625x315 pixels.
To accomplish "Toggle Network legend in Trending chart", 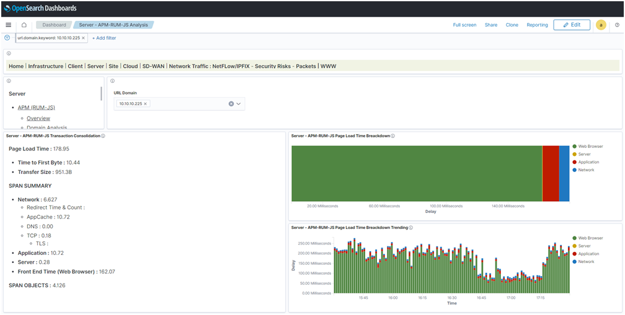I will pos(583,262).
